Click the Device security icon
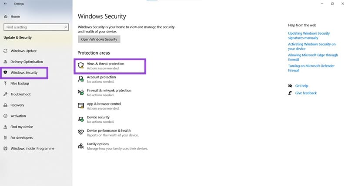348x186 pixels. tap(81, 119)
